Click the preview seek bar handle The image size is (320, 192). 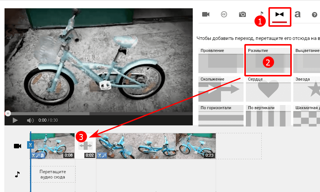click(8, 113)
